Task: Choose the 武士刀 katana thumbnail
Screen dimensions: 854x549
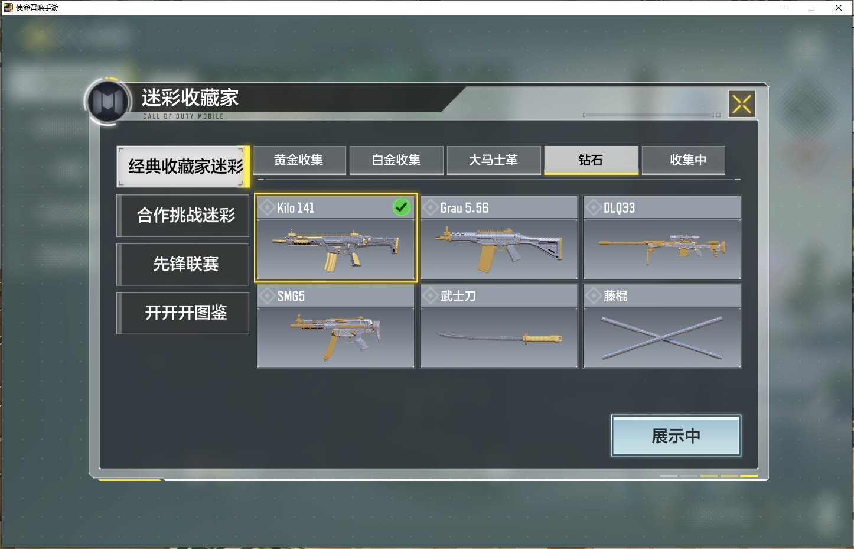Action: [499, 337]
